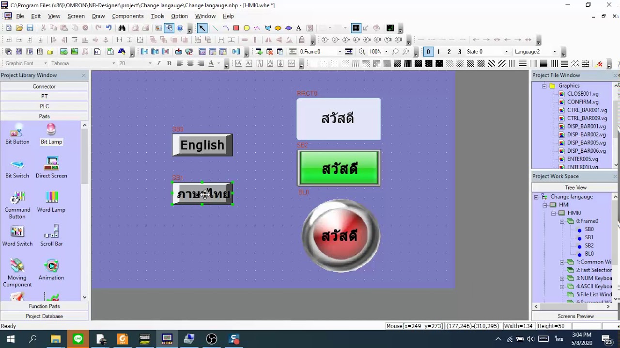This screenshot has width=620, height=348.
Task: Expand the 1:Common Window tree node
Action: coord(562,262)
